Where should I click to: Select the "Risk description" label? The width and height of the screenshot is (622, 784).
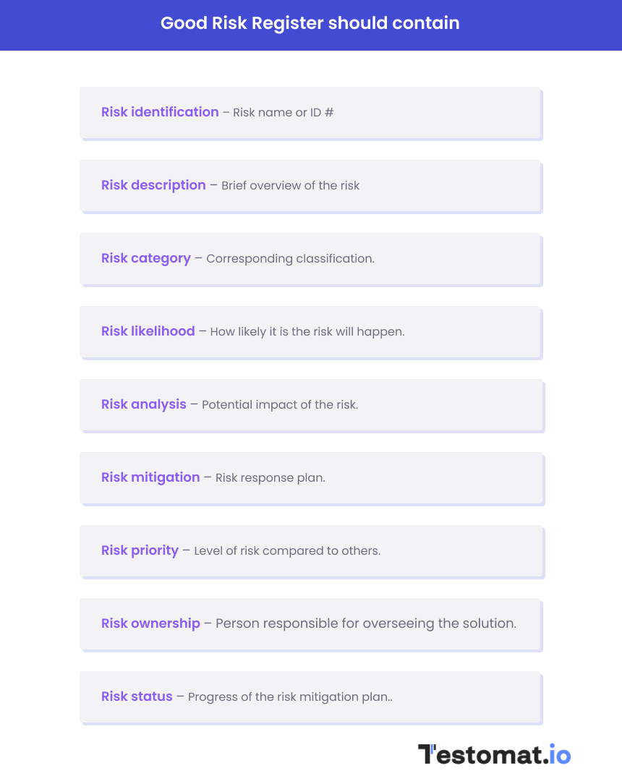tap(153, 185)
